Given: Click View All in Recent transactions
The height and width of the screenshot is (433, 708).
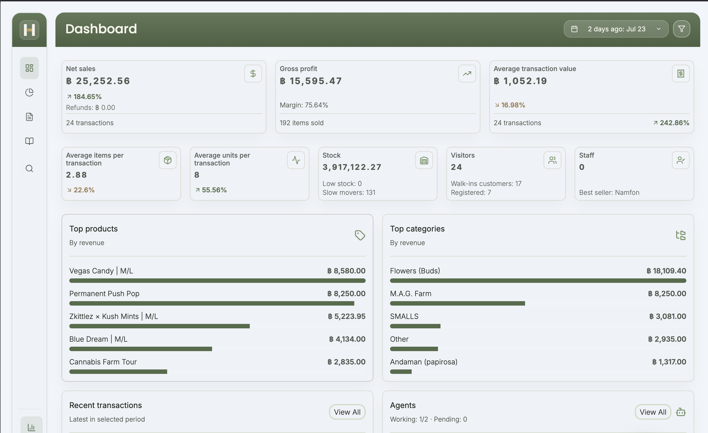Looking at the screenshot, I should (x=347, y=412).
